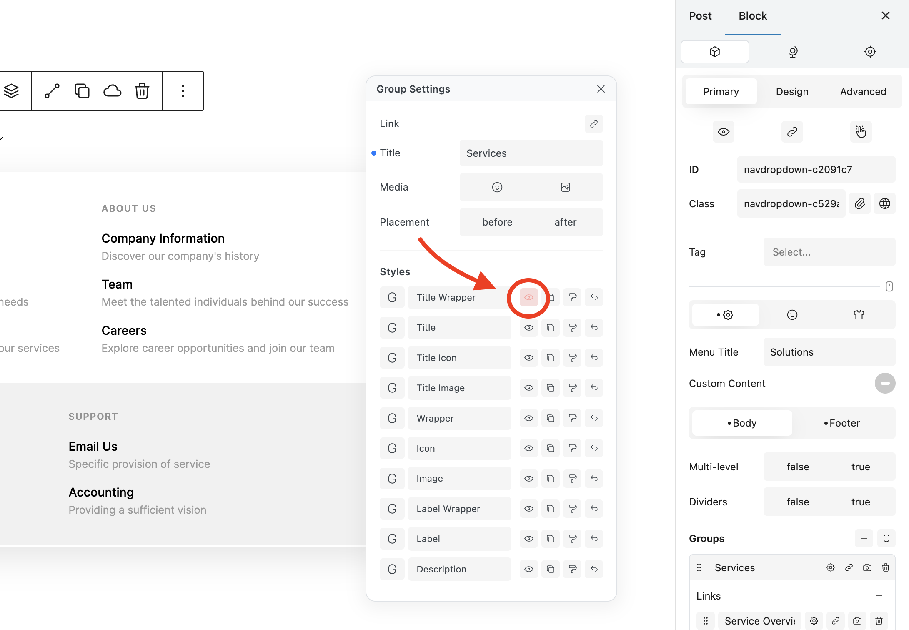Add a new link with Links plus
909x630 pixels.
pos(879,596)
